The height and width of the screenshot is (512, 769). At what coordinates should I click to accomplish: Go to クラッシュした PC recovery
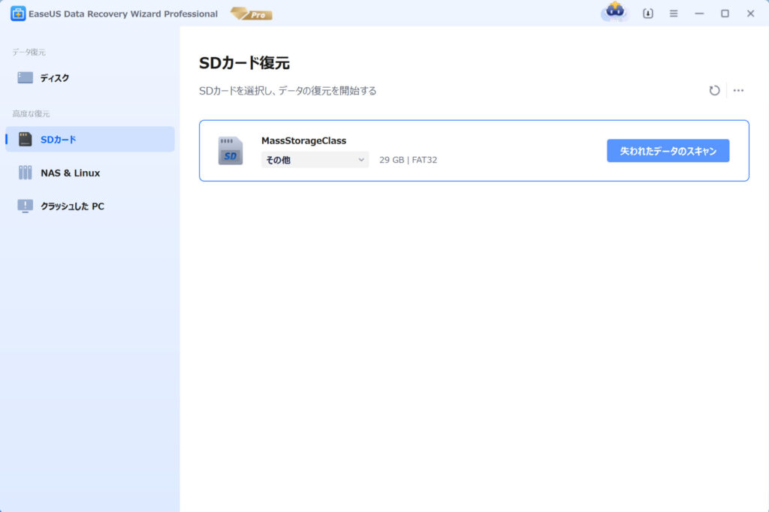72,206
